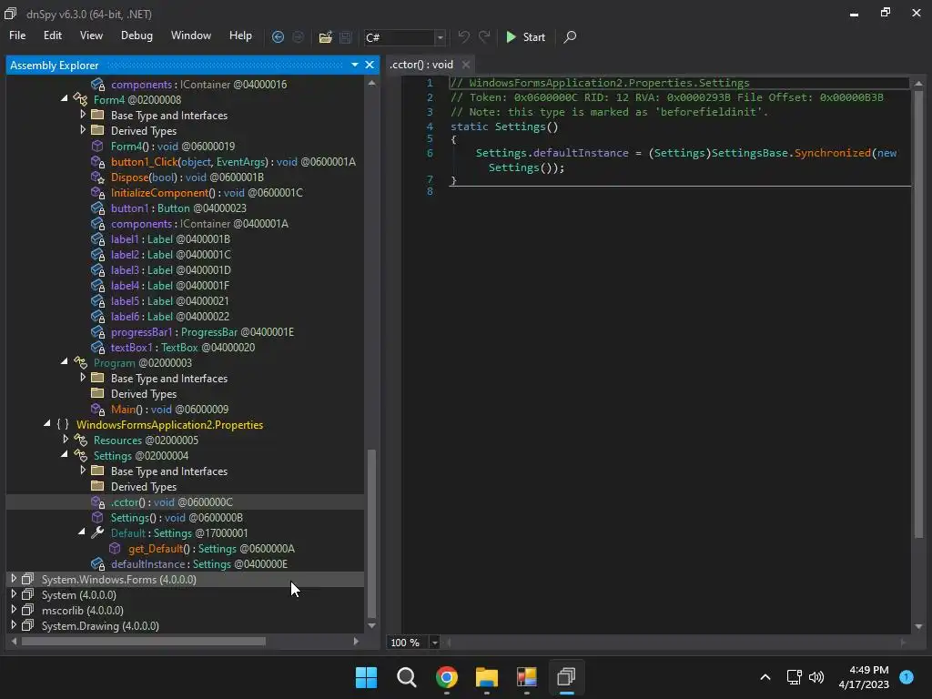Open the Windows Start menu
Viewport: 932px width, 699px height.
[x=366, y=677]
